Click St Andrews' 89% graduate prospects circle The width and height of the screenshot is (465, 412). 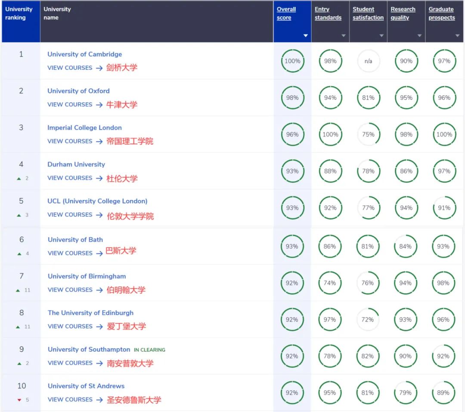[x=443, y=393]
